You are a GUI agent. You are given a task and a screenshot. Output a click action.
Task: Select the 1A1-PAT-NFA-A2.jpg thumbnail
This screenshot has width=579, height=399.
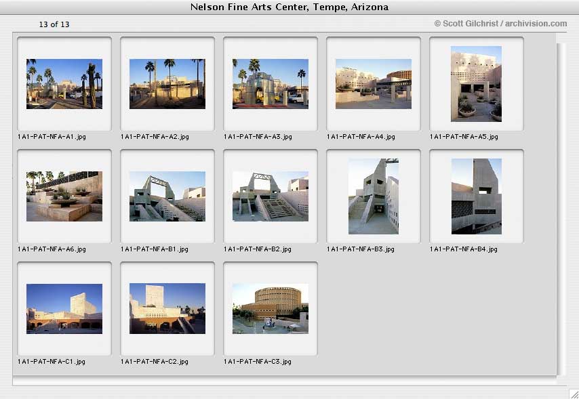coord(167,84)
